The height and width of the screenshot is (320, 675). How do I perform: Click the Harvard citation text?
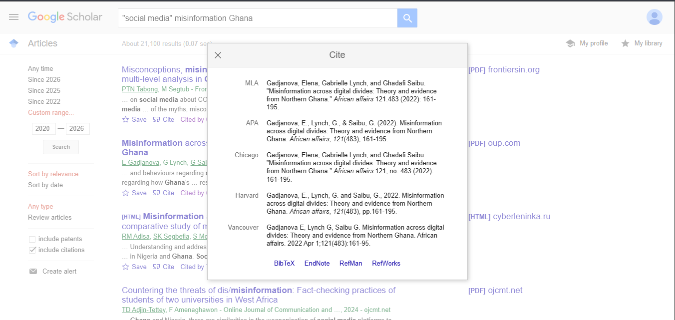click(x=355, y=204)
